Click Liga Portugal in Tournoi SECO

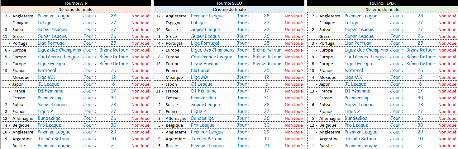[205, 43]
